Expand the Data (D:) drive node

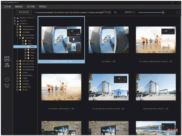(x=15, y=21)
